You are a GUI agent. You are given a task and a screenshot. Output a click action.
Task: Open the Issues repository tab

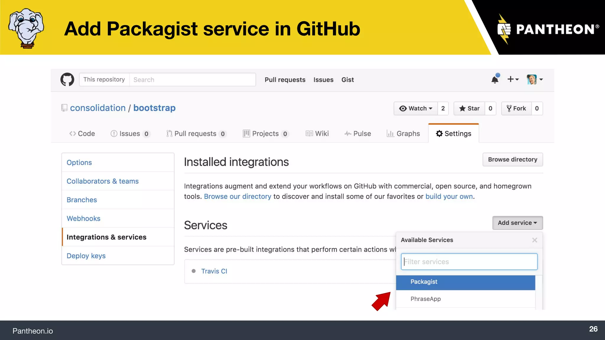(130, 133)
